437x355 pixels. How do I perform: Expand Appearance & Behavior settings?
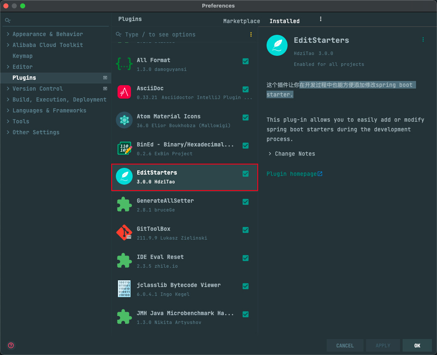coord(8,34)
